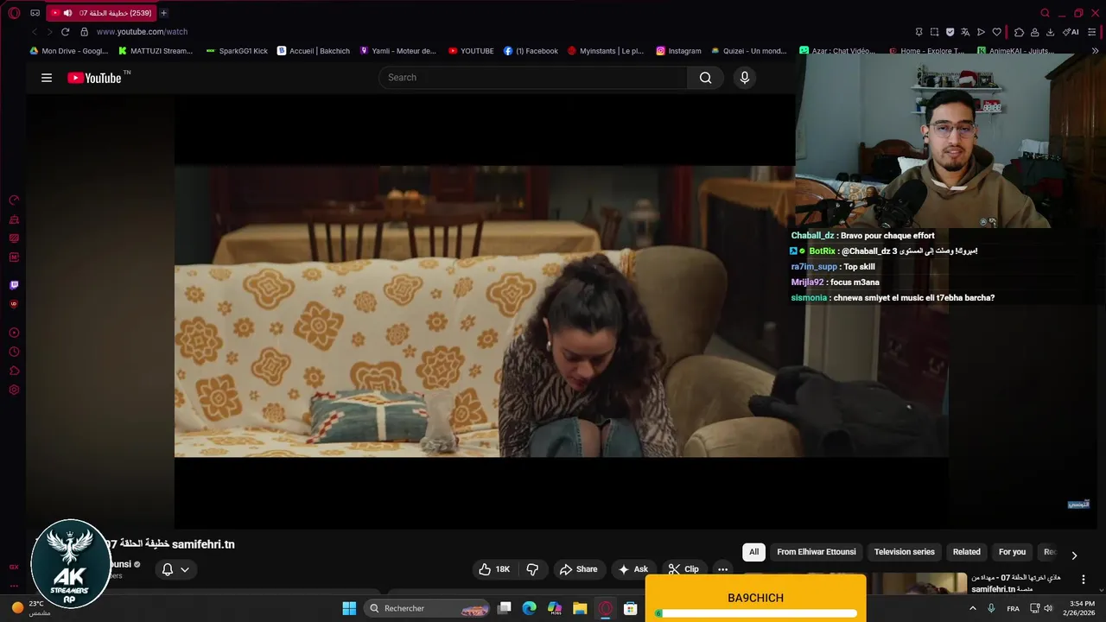Open File Explorer from taskbar

[580, 608]
